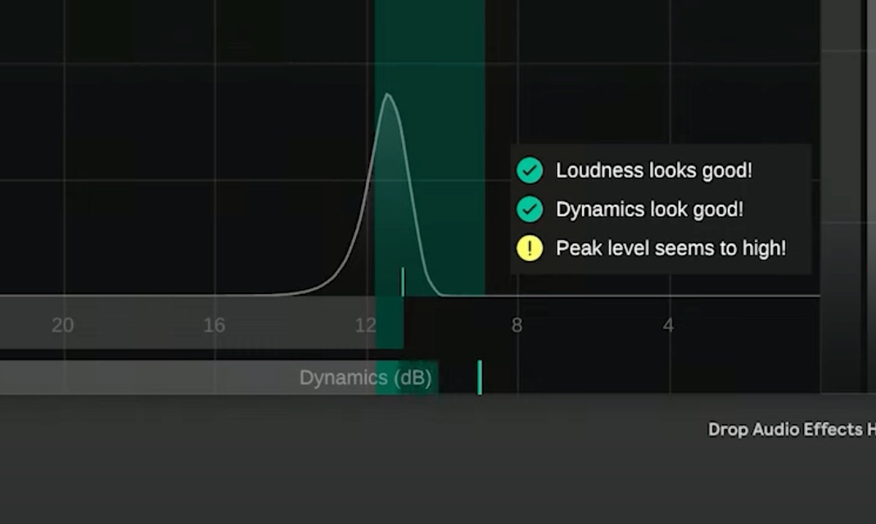
Task: Click the small white tick under the curve
Action: click(x=402, y=282)
